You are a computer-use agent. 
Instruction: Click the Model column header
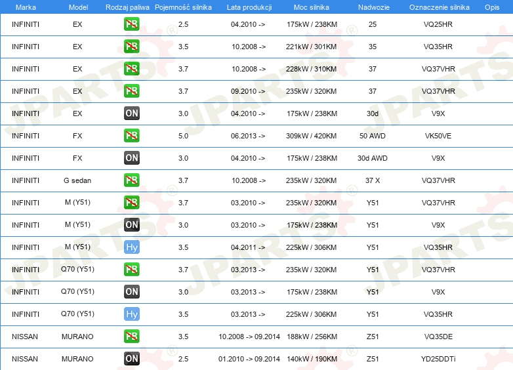tap(78, 7)
